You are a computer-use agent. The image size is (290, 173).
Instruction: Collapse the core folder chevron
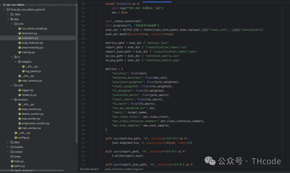(x=12, y=24)
